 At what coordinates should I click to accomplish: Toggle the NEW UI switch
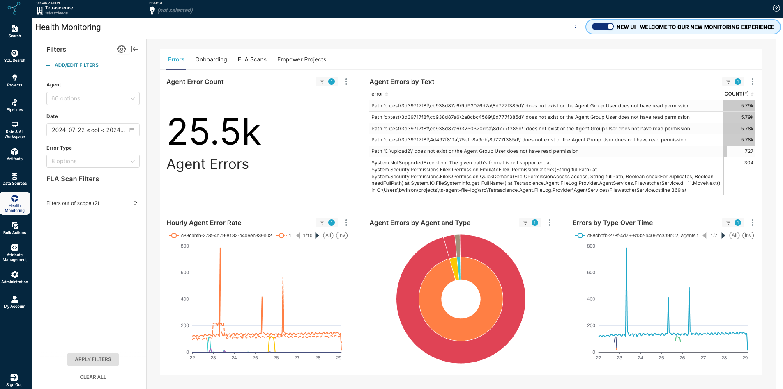[603, 27]
